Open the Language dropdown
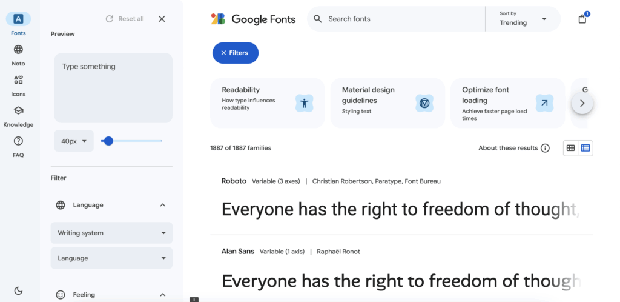This screenshot has height=302, width=620. 111,258
